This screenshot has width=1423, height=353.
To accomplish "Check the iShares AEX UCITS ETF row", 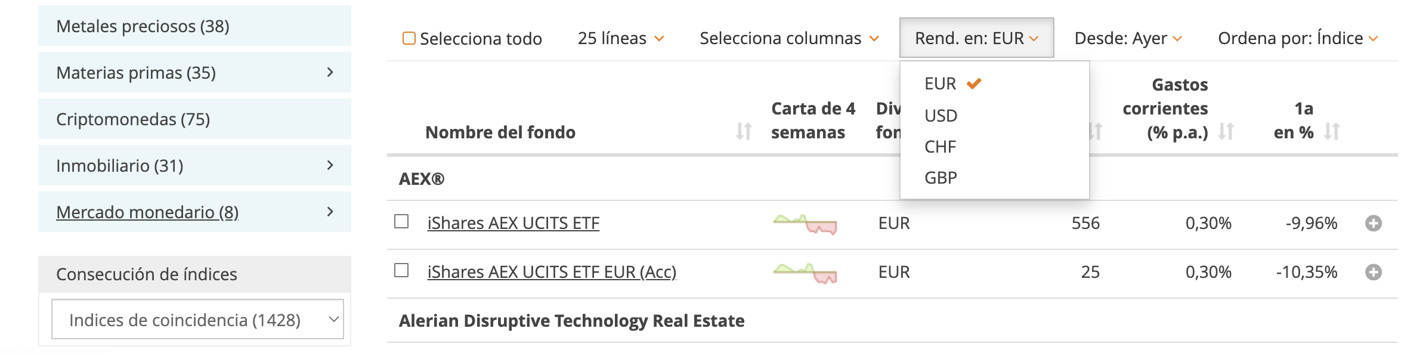I will (402, 222).
